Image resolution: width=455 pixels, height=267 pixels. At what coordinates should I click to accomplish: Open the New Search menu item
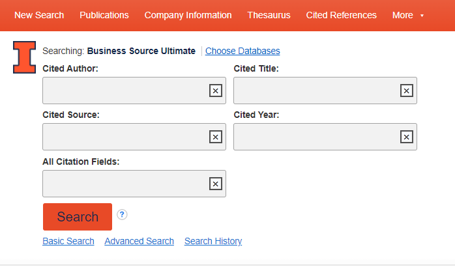pyautogui.click(x=39, y=15)
